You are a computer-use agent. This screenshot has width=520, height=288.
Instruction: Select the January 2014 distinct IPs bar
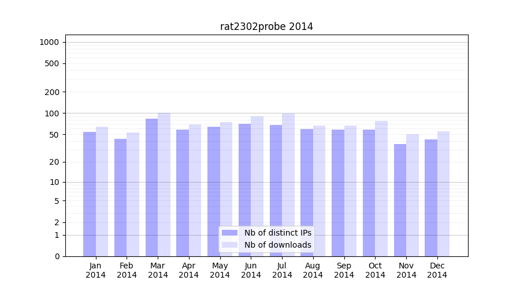(x=90, y=194)
